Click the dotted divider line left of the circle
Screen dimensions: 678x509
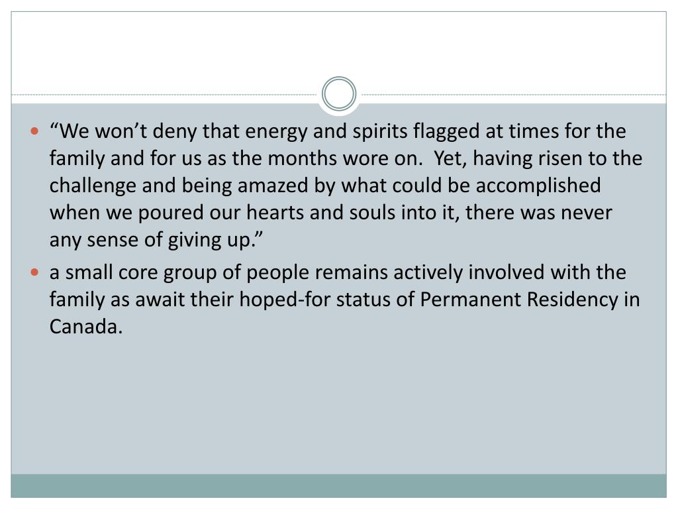coord(166,95)
